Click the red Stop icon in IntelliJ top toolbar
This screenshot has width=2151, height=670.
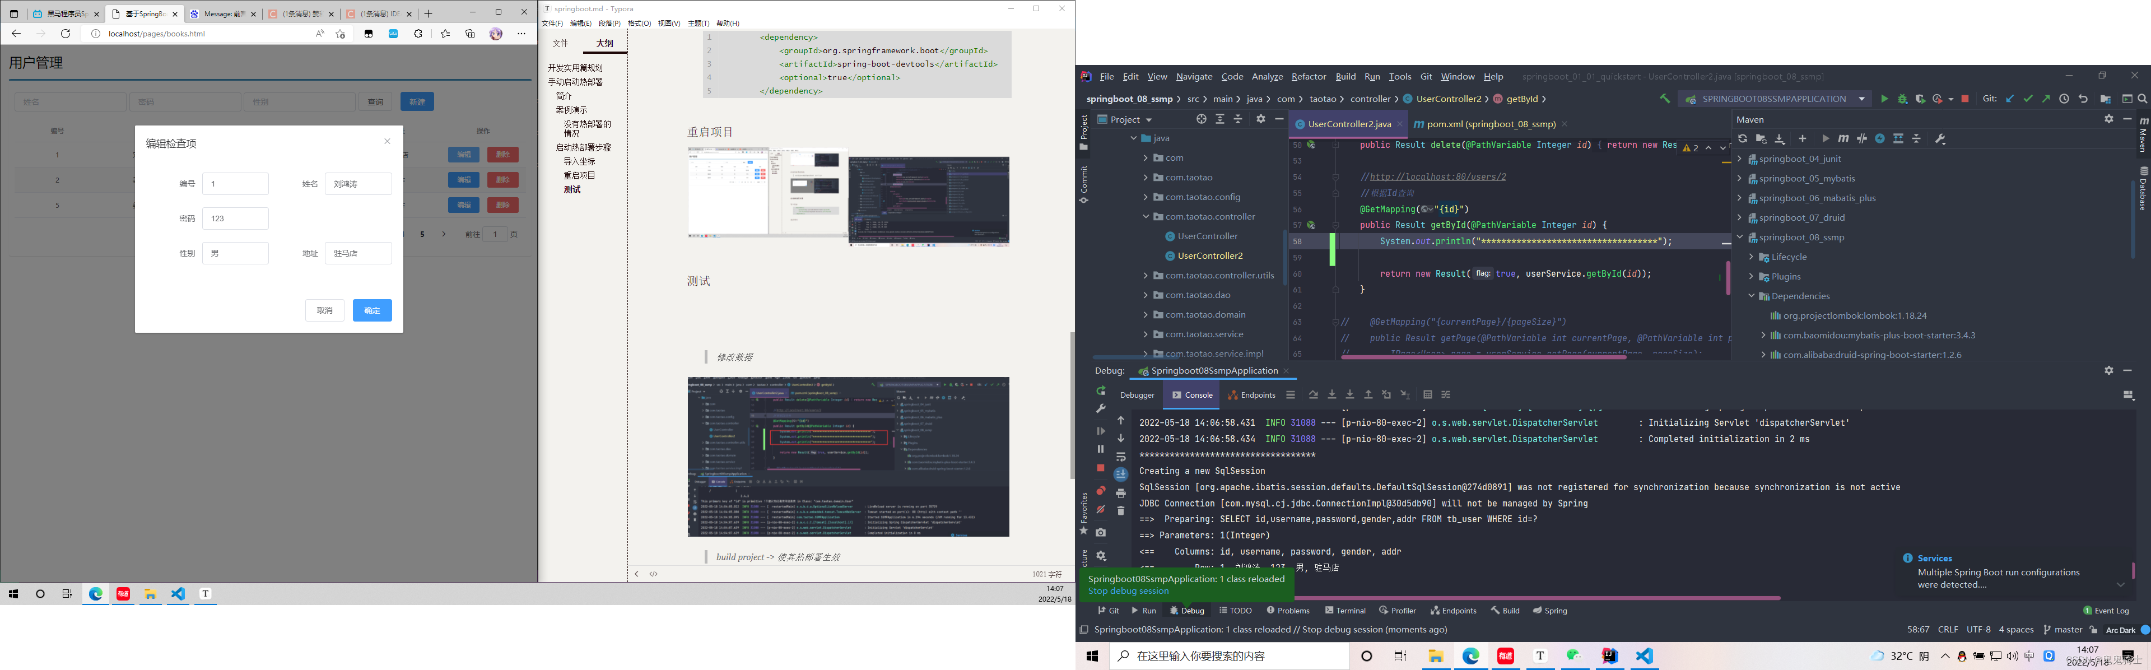[x=1965, y=99]
